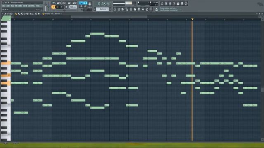Go to the next pattern arrow
The width and height of the screenshot is (264, 148).
(110, 9)
